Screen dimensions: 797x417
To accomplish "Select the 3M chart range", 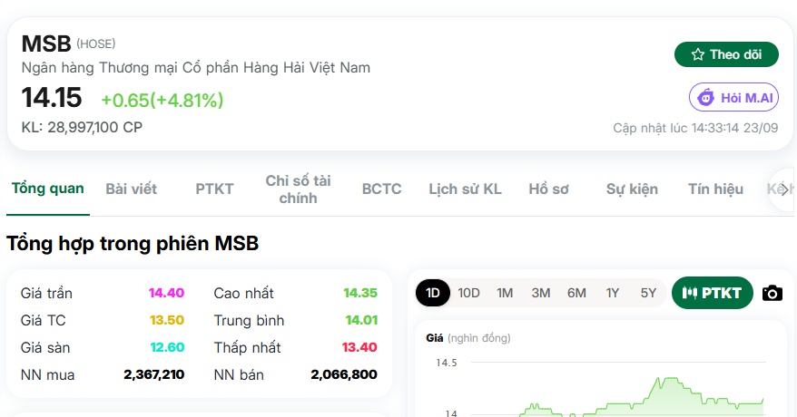I will tap(541, 293).
